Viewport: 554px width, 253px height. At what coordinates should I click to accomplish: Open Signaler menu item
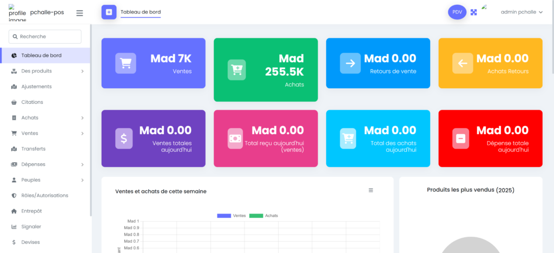(x=45, y=227)
